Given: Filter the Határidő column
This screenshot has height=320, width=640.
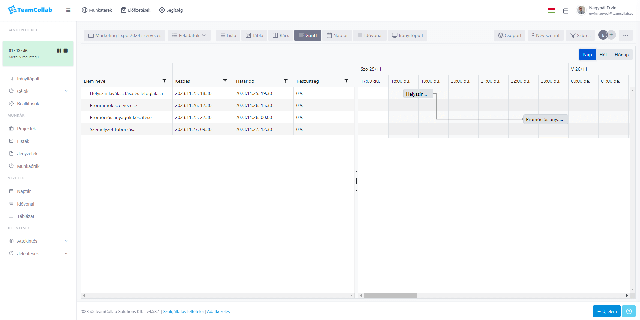Looking at the screenshot, I should 286,81.
